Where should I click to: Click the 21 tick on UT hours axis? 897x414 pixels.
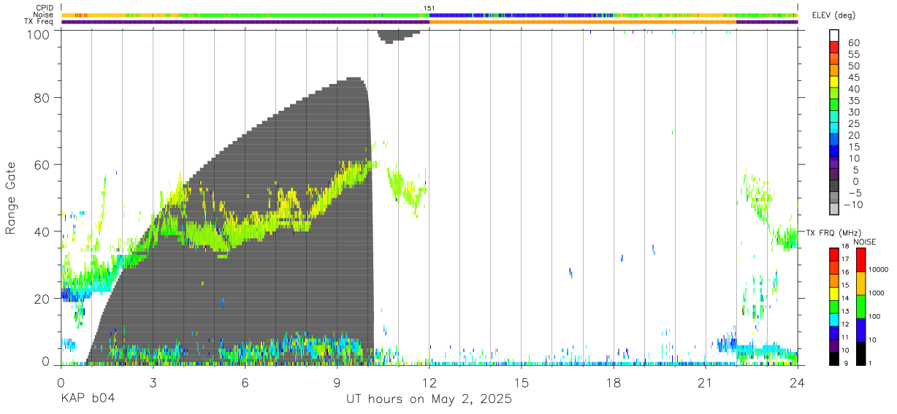point(705,382)
